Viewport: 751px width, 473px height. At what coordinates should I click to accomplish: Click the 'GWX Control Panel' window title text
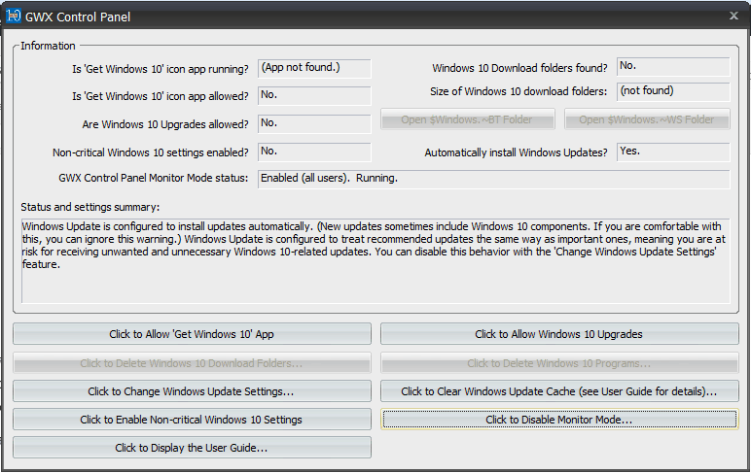tap(78, 17)
